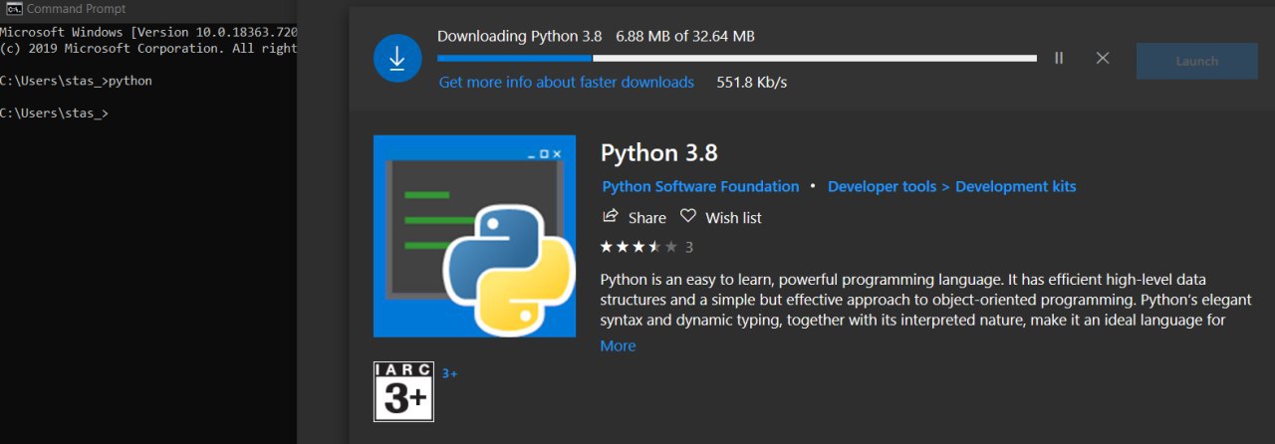This screenshot has height=444, width=1275.
Task: Pause the Python 3.8 download
Action: (x=1059, y=58)
